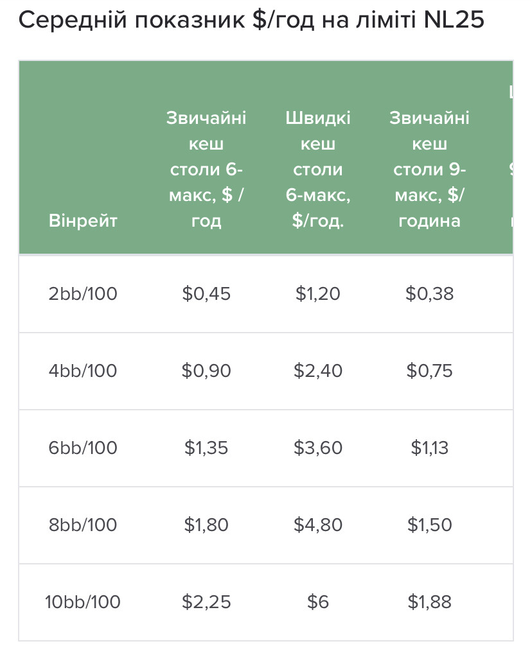Click the partially visible fifth column header
The width and height of the screenshot is (532, 646).
511,157
